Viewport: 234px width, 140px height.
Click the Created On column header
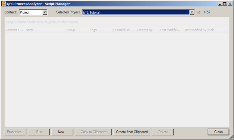coord(124,30)
